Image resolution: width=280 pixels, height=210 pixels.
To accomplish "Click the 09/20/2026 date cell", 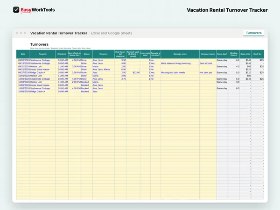I will pos(24,66).
